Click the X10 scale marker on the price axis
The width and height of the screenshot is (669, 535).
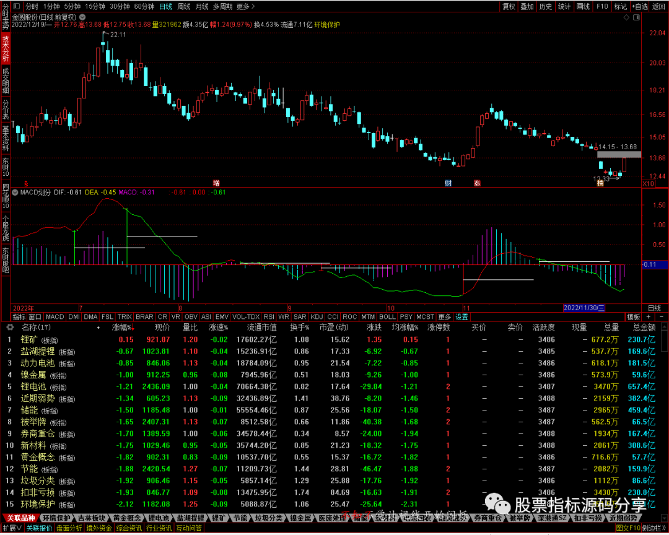pyautogui.click(x=648, y=183)
